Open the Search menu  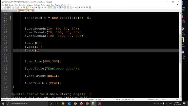(x=11, y=5)
